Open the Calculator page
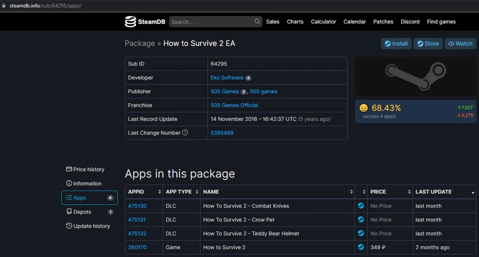Viewport: 479px width, 257px height. coord(323,22)
